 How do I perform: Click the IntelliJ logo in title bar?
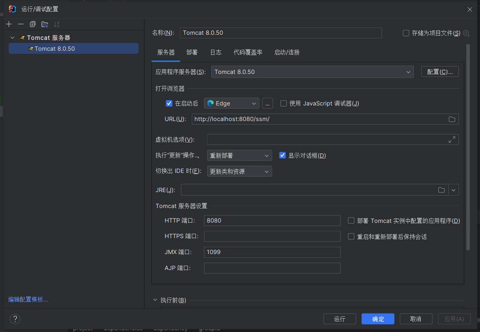12,9
